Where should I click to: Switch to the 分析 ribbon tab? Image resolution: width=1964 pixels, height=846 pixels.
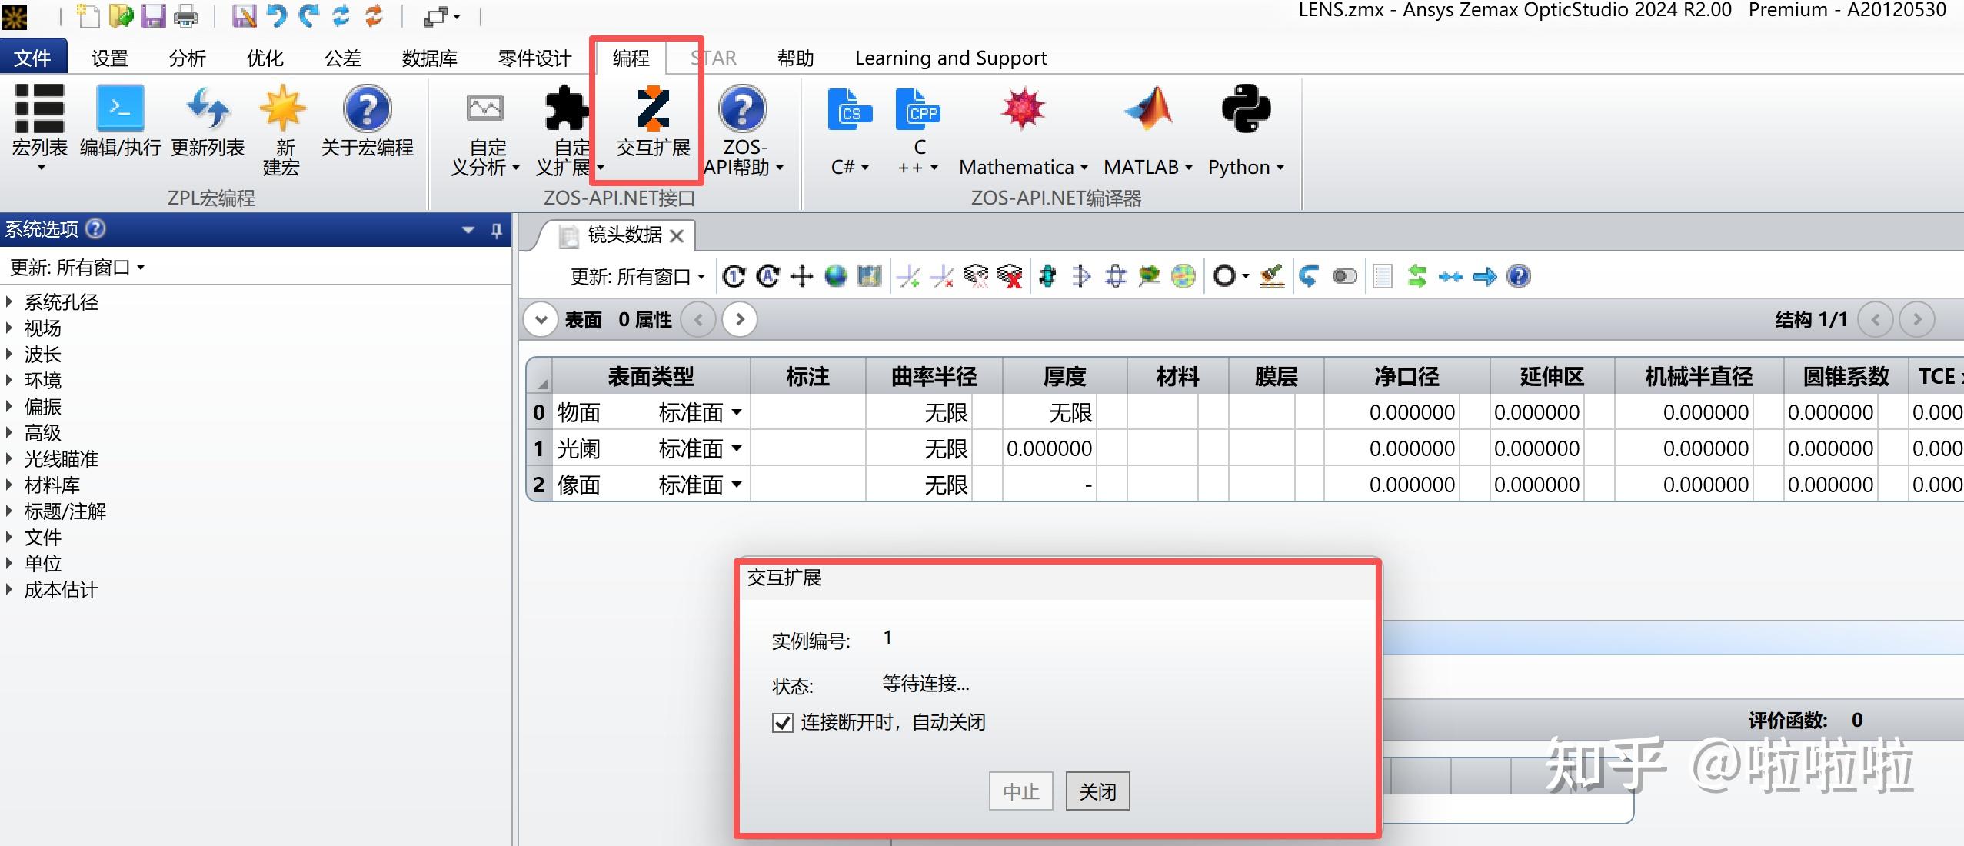[x=186, y=57]
